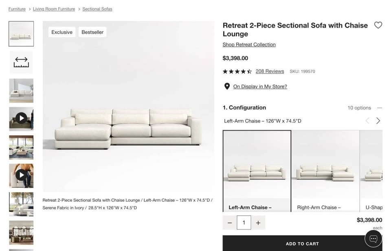Show previous configuration options arrow

pyautogui.click(x=367, y=121)
